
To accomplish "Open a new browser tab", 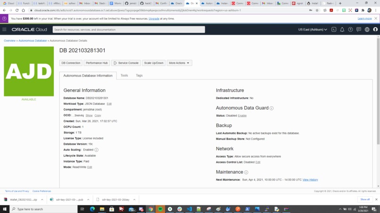I will pos(340,3).
